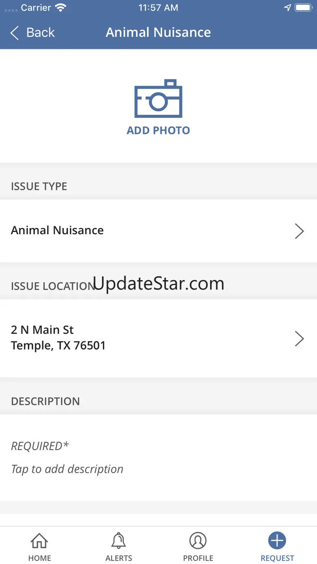Screen dimensions: 317x564
Task: Tap the Request plus icon
Action: pyautogui.click(x=277, y=541)
